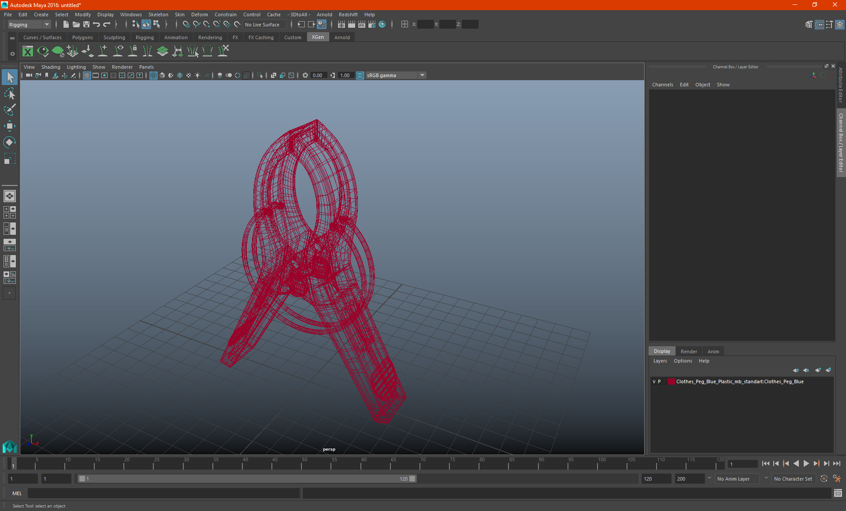Open the Rendering dropdown menu
Viewport: 846px width, 511px height.
coord(210,37)
